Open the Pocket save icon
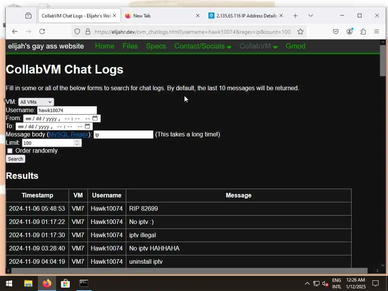The image size is (388, 291). point(336,31)
